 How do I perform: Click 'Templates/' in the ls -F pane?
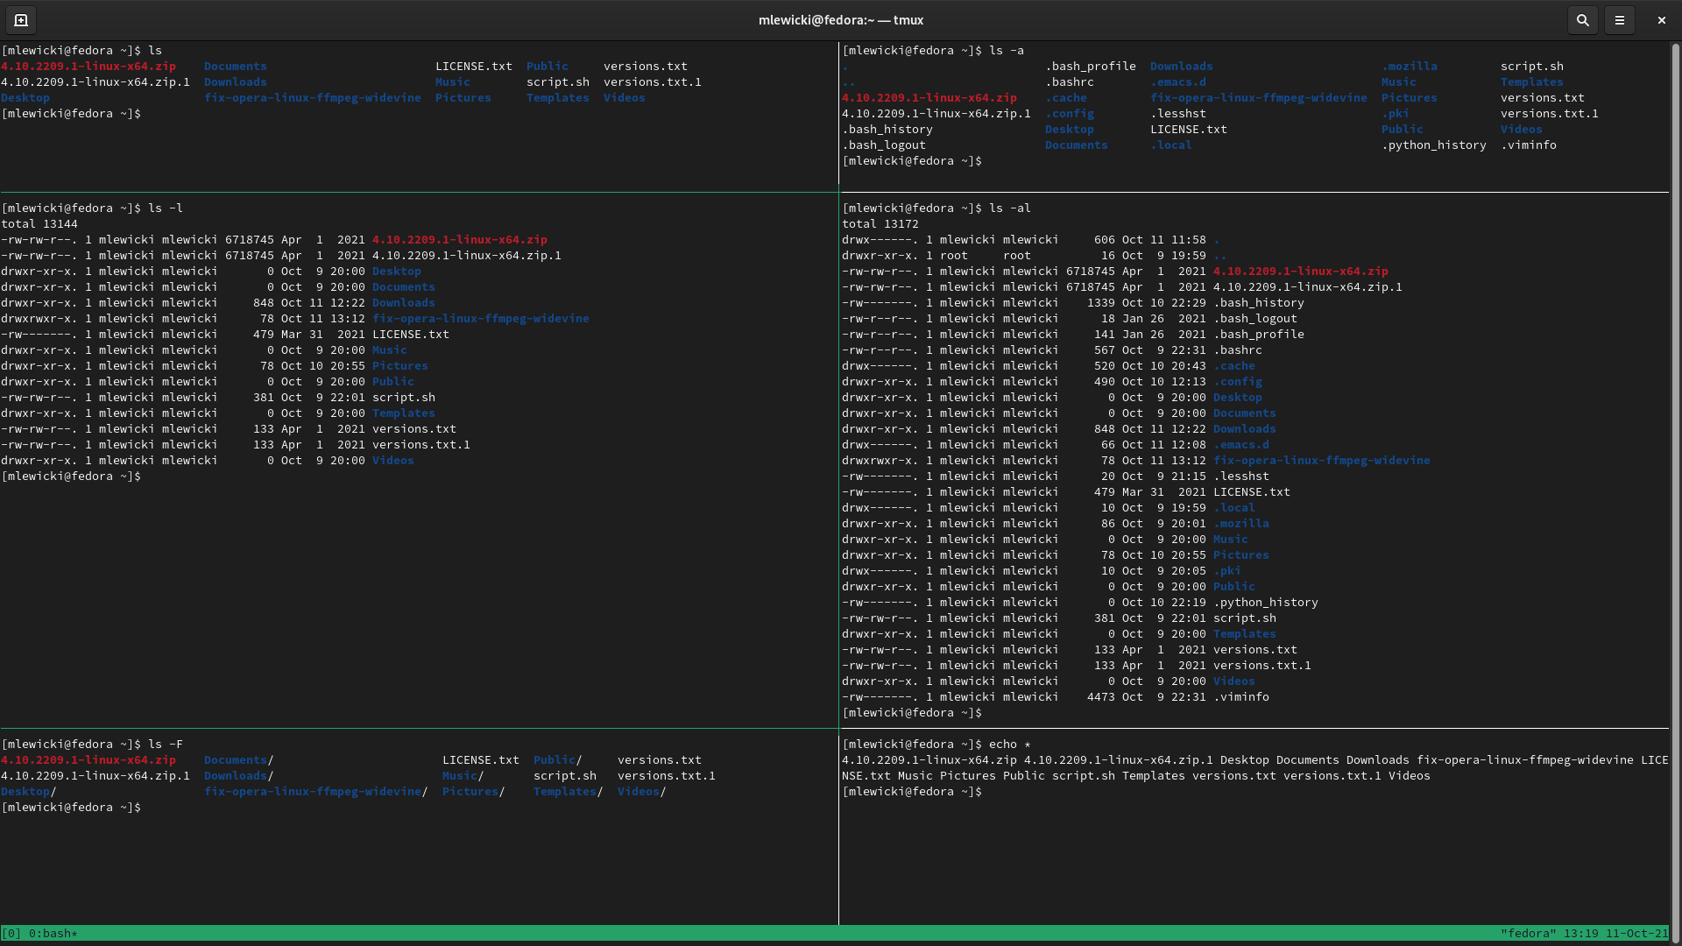[x=569, y=792]
